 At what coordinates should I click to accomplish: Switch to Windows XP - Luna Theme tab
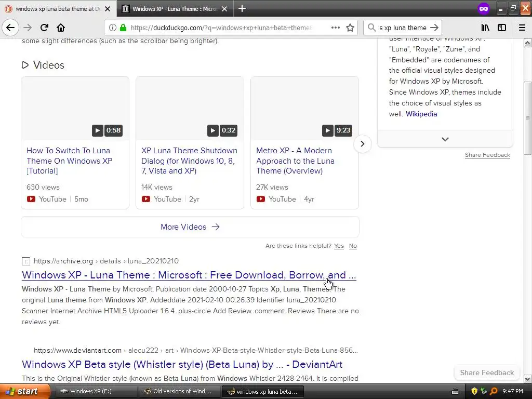175,9
